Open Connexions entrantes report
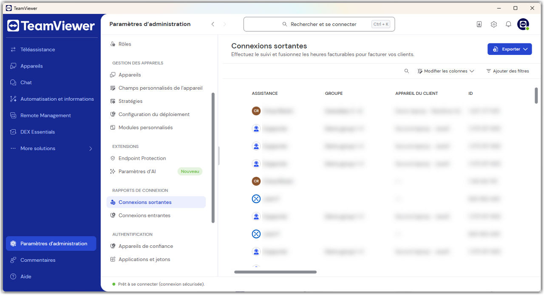The height and width of the screenshot is (295, 544). 144,216
